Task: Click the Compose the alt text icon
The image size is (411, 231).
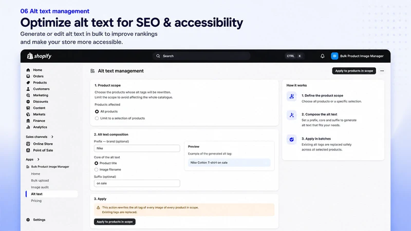Action: pyautogui.click(x=291, y=115)
